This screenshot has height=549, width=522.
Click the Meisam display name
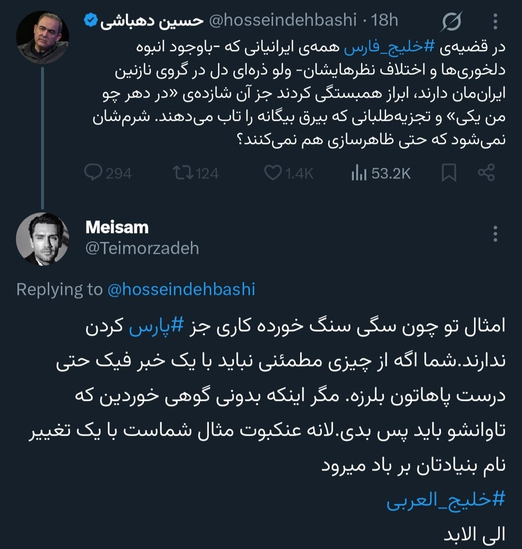[117, 227]
